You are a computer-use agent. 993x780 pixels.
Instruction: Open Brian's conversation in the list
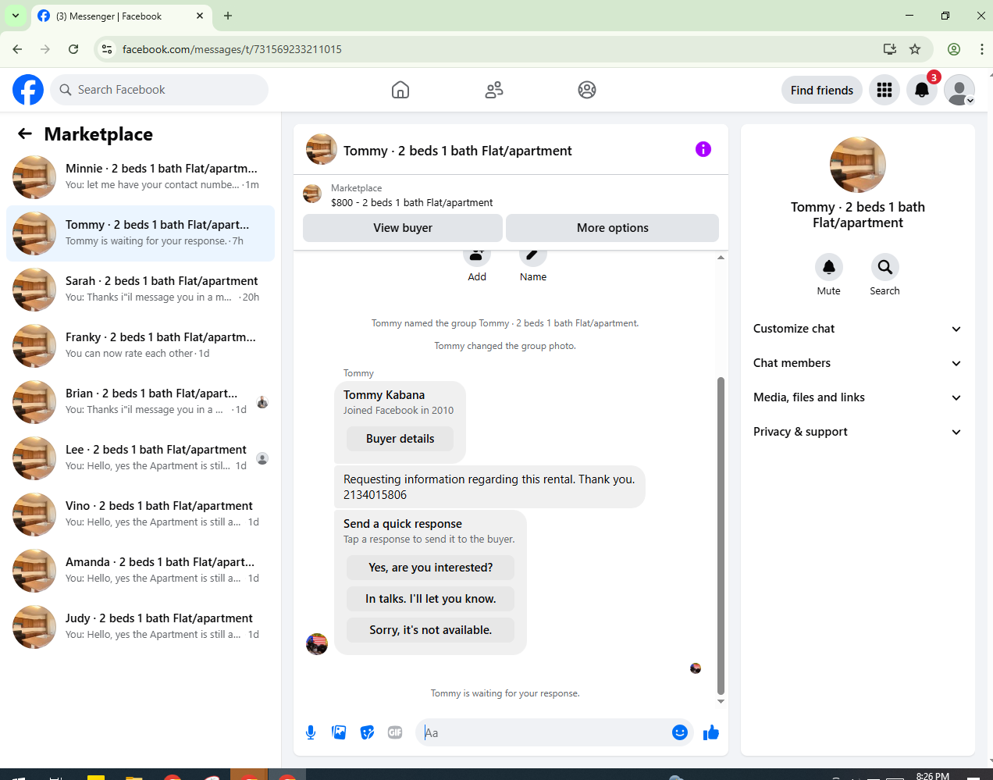pyautogui.click(x=141, y=402)
